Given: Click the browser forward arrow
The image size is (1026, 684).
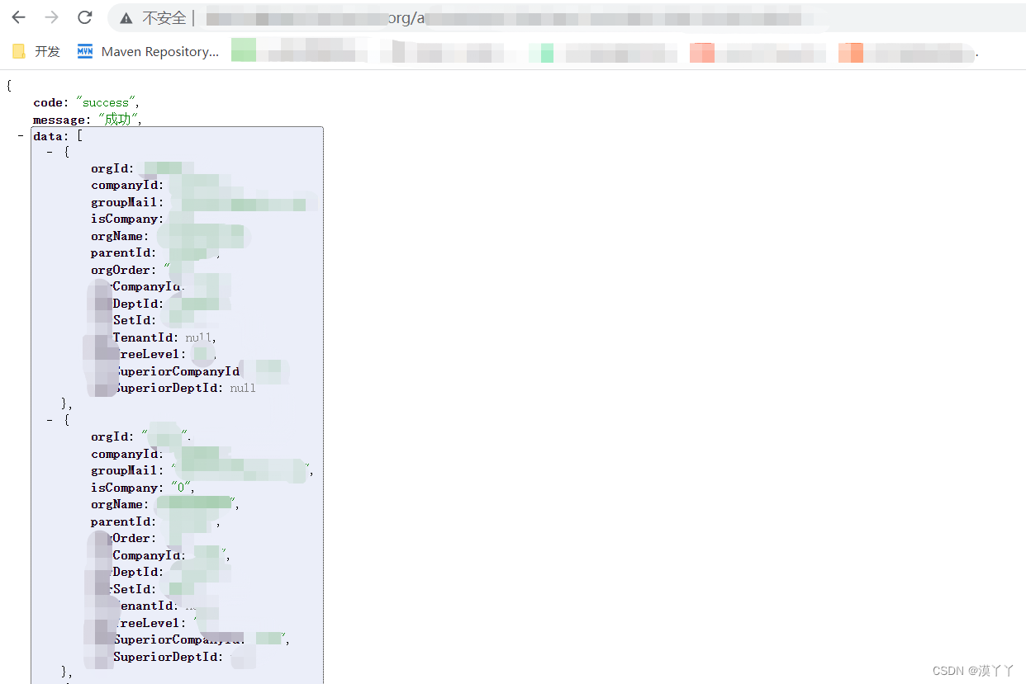Looking at the screenshot, I should pyautogui.click(x=51, y=17).
